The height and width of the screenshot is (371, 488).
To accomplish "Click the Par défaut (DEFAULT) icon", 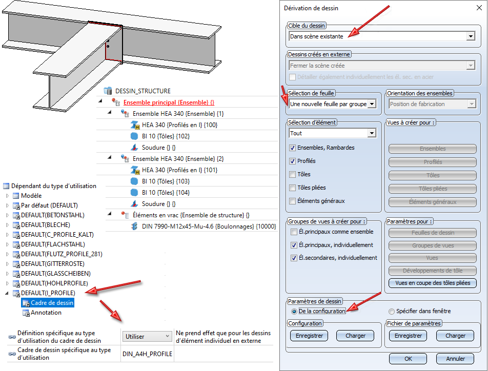I will pyautogui.click(x=16, y=205).
